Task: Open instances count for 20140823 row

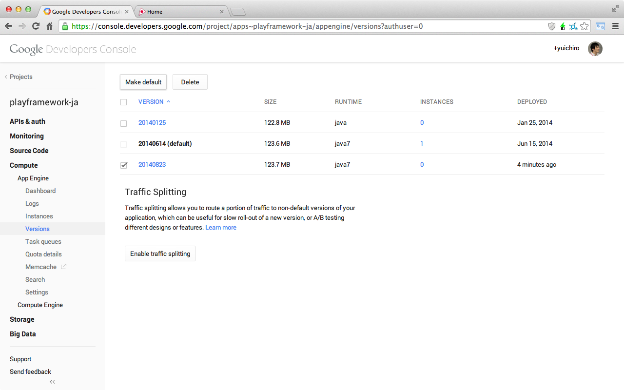Action: pyautogui.click(x=422, y=164)
